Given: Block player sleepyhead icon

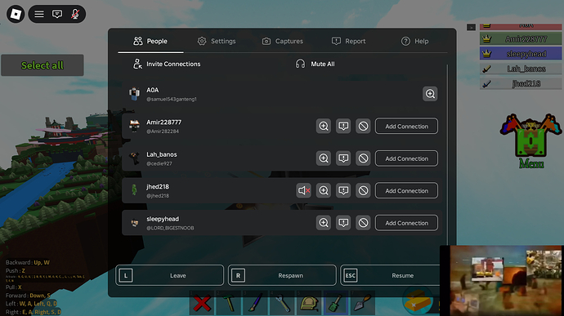Looking at the screenshot, I should tap(363, 223).
